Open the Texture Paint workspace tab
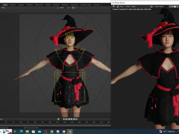 point(39,5)
